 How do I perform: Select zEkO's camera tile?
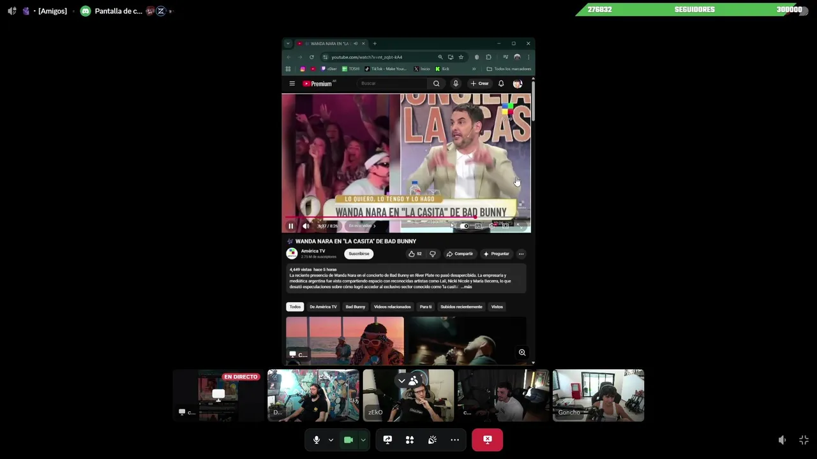408,395
